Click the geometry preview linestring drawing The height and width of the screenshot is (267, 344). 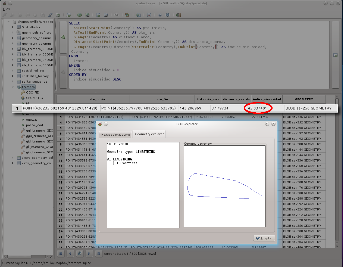coord(225,186)
